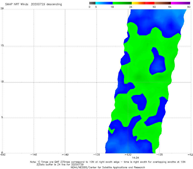Click the '-125' longitude axis label
This screenshot has height=169, width=193.
(x=159, y=155)
